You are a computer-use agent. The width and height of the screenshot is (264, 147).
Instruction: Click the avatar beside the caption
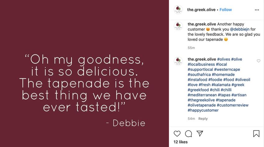click(178, 26)
